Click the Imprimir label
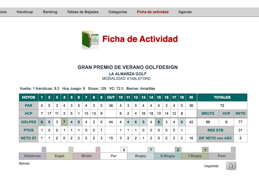Viewport: 259px width, 189px height. coord(211,166)
